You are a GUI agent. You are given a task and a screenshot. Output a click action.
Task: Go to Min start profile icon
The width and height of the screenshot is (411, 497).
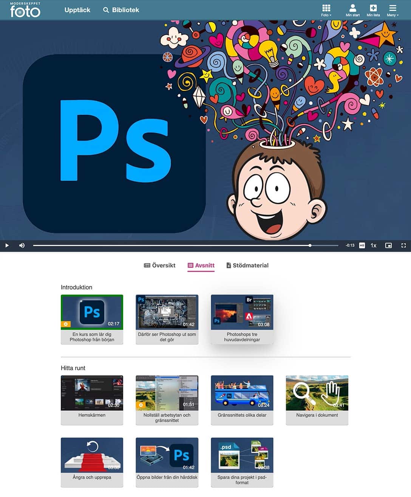[352, 11]
